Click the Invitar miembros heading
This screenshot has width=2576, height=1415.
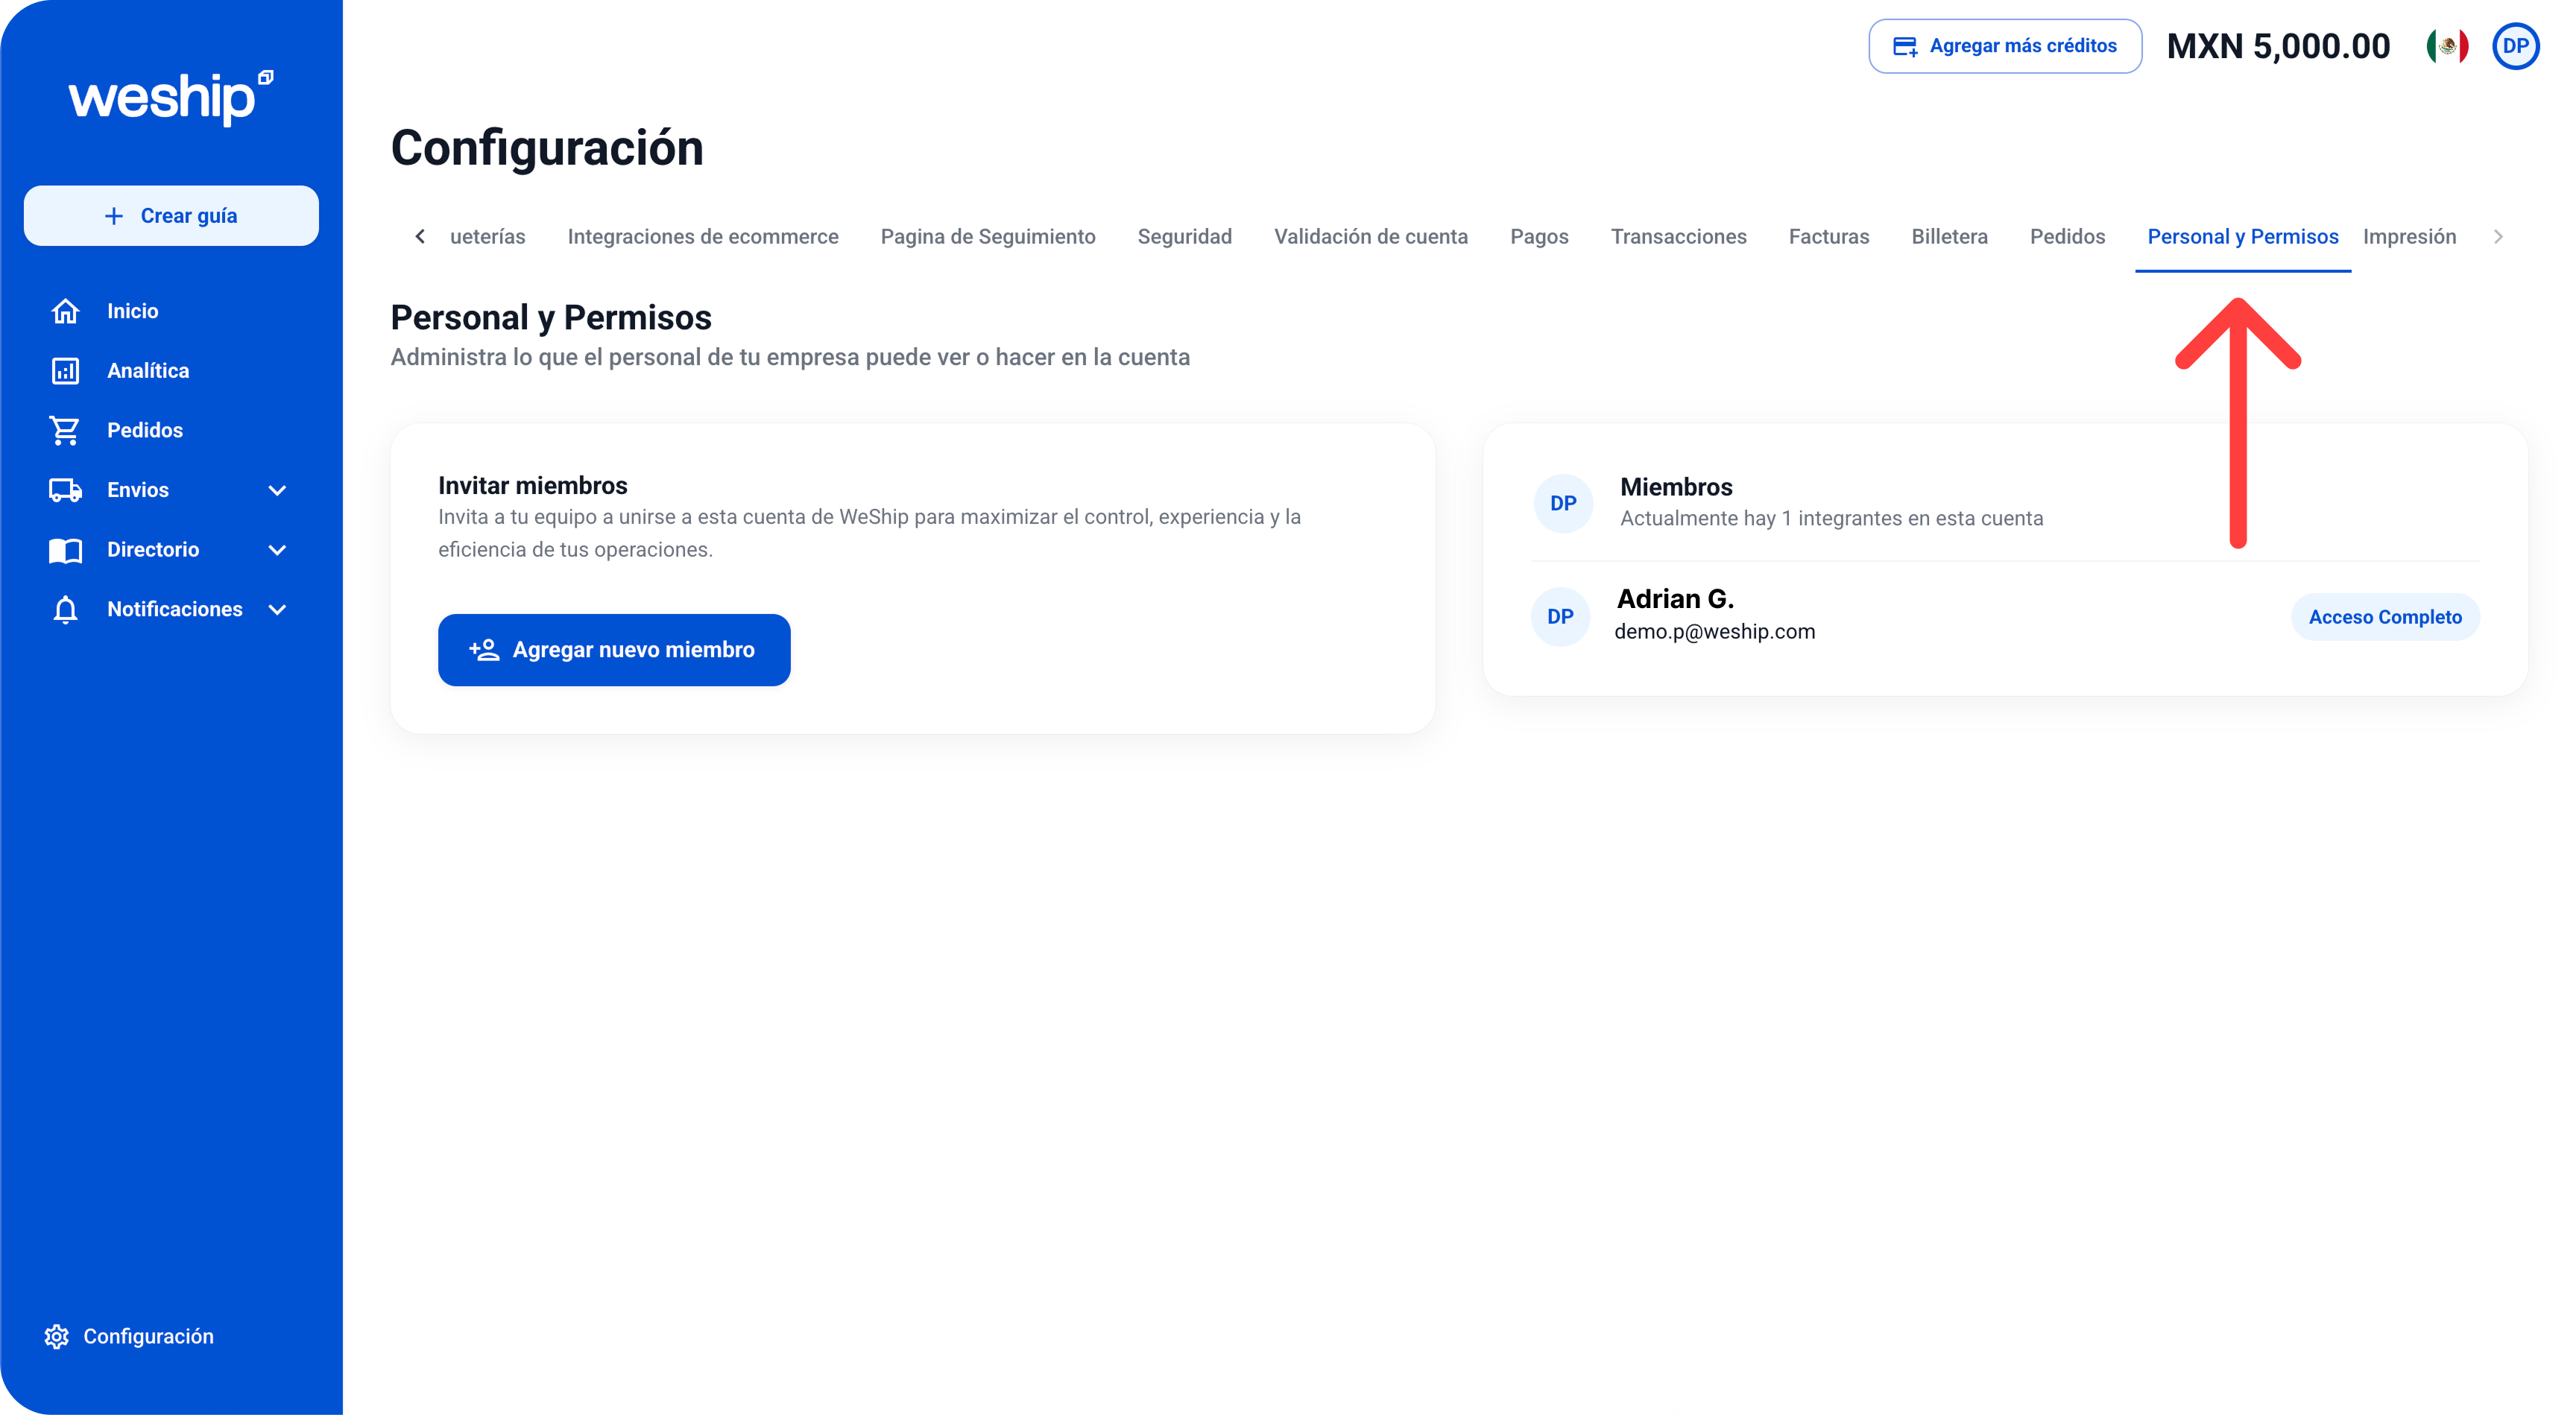click(532, 486)
